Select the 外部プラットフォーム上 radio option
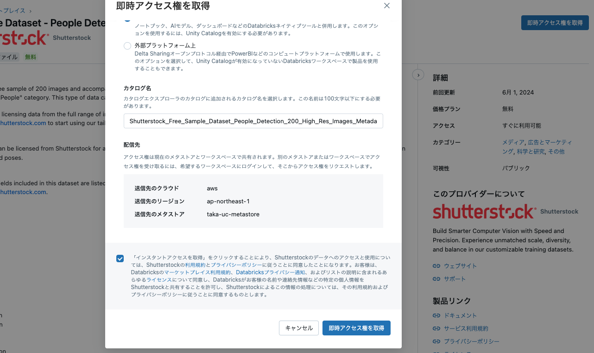 127,45
